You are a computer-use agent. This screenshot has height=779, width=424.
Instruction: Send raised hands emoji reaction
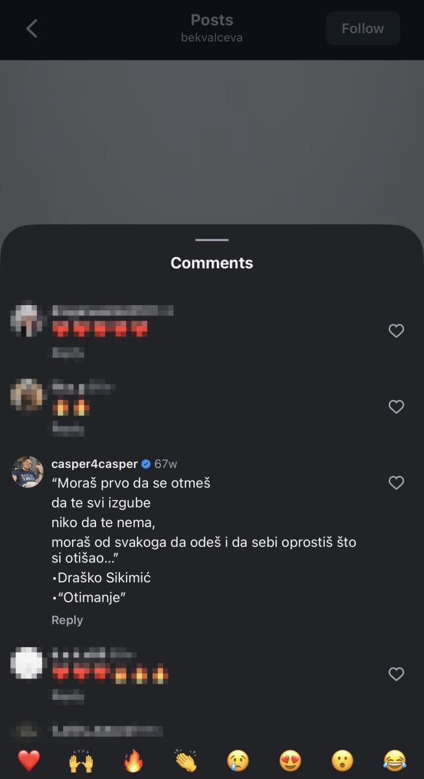[x=81, y=760]
